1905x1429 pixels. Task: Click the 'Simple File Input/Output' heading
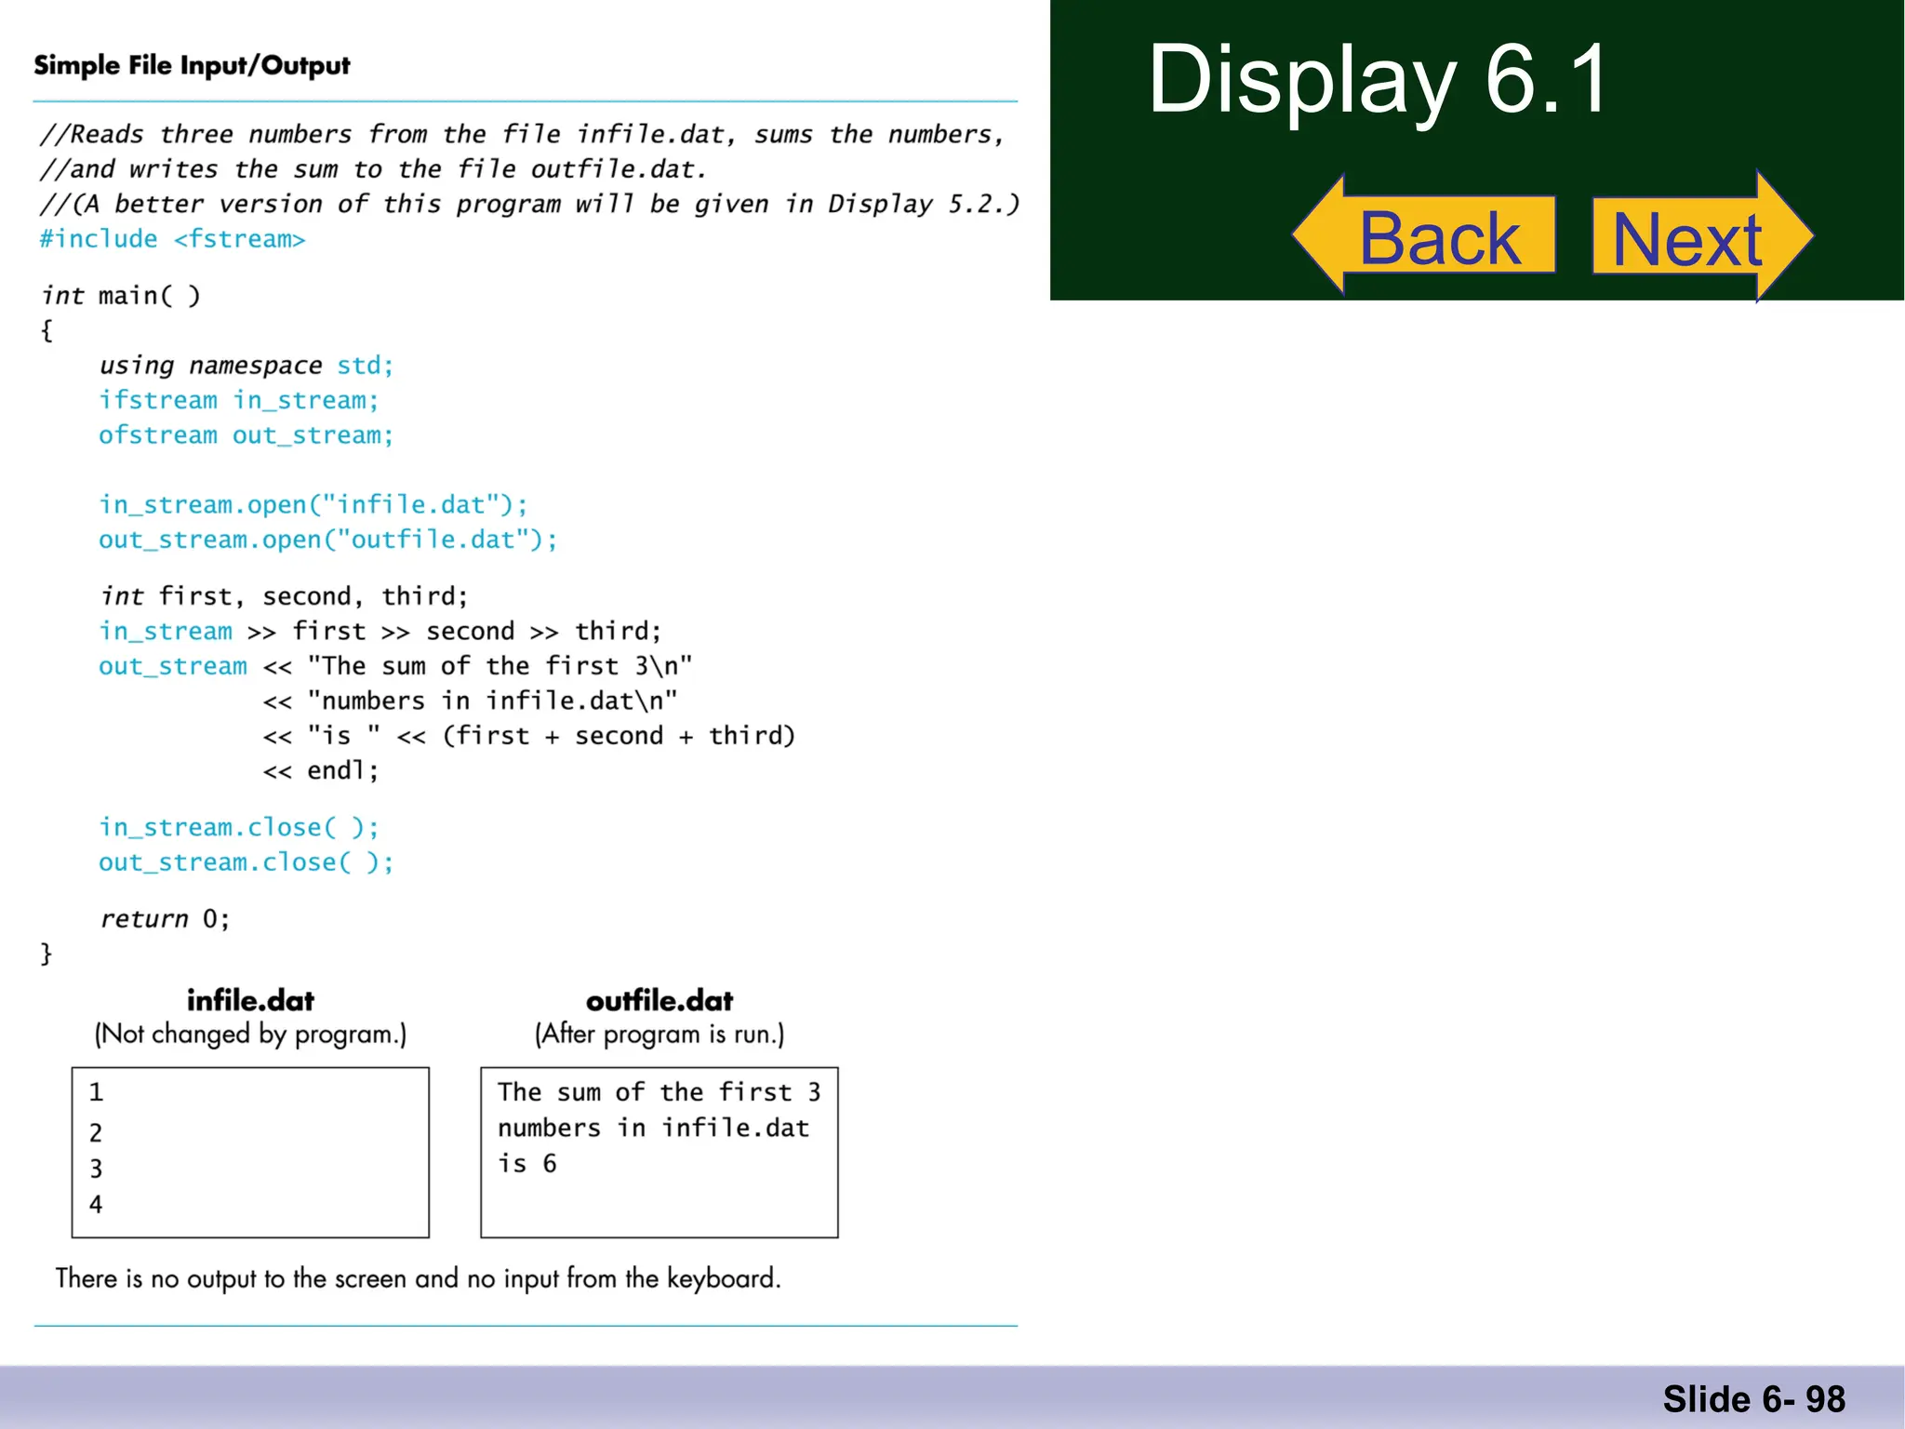click(192, 65)
